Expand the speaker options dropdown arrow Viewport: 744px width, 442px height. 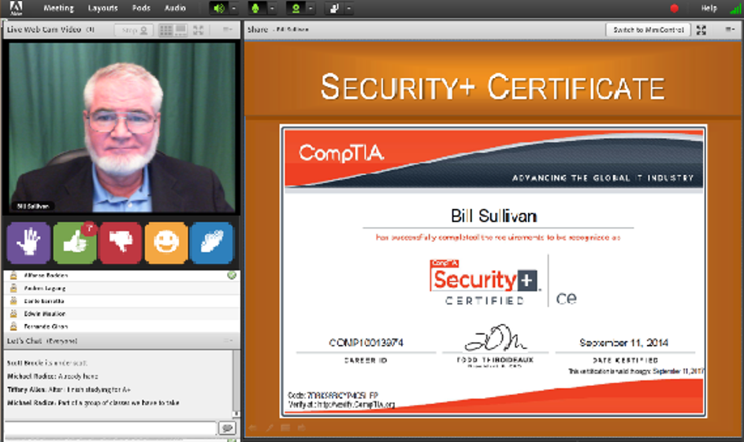pos(234,8)
